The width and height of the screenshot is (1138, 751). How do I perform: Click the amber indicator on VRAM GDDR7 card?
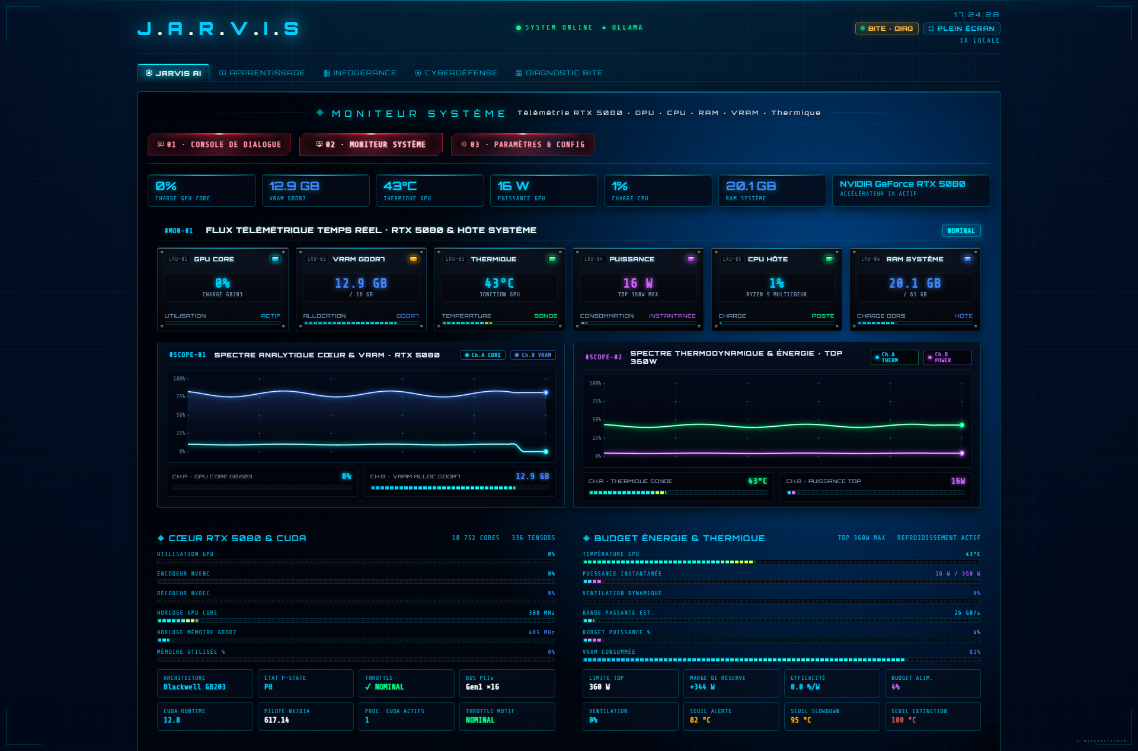coord(414,258)
